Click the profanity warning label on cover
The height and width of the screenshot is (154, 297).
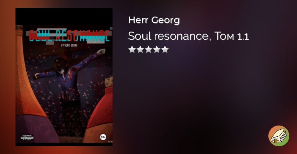pos(27,137)
